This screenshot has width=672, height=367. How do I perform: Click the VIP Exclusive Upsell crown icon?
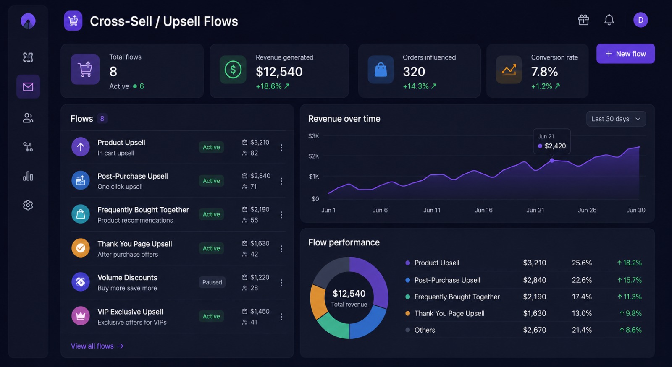pos(81,316)
